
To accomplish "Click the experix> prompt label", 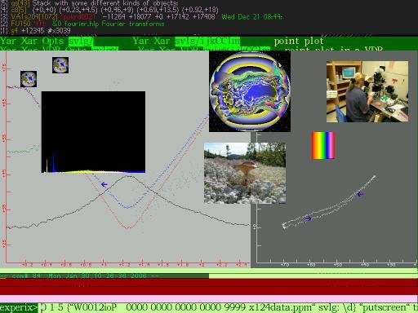I will (19, 307).
